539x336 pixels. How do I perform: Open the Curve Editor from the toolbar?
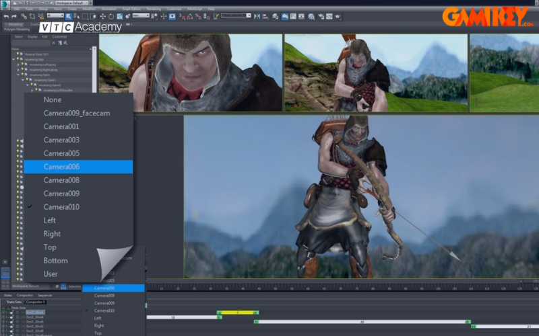pos(293,16)
